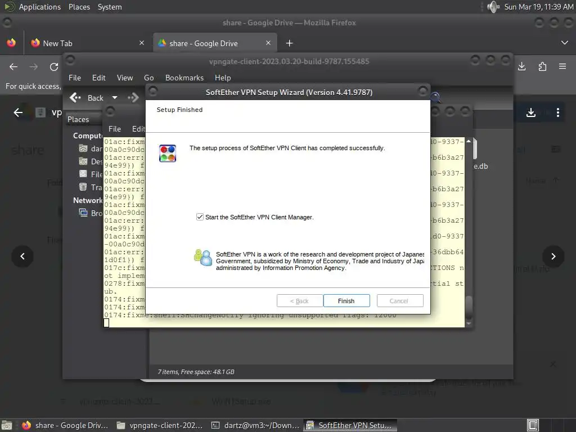Viewport: 576px width, 432px height.
Task: Switch to the SoftEther VPN Setup taskbar entry
Action: (x=350, y=425)
